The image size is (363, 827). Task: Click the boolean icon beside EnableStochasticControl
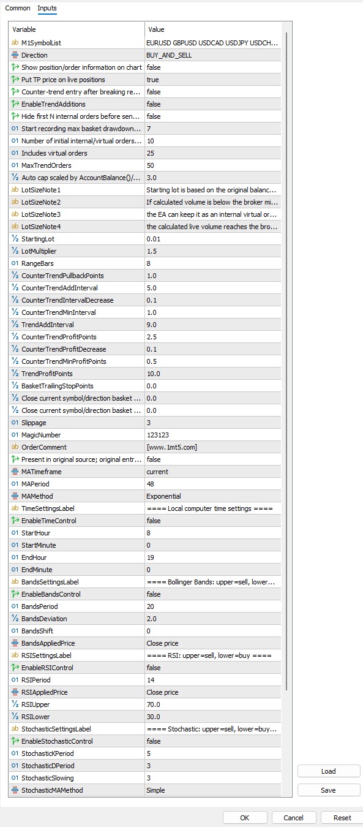(15, 741)
